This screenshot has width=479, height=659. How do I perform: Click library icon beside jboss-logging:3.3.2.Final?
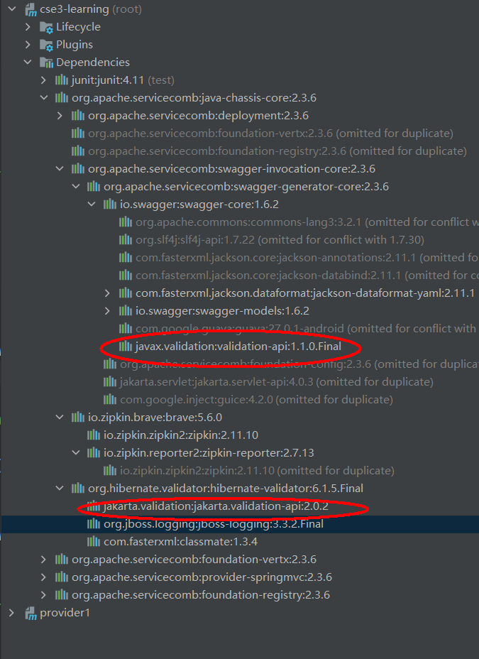(94, 523)
